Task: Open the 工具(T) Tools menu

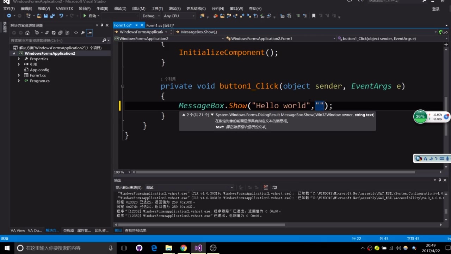Action: 157,8
